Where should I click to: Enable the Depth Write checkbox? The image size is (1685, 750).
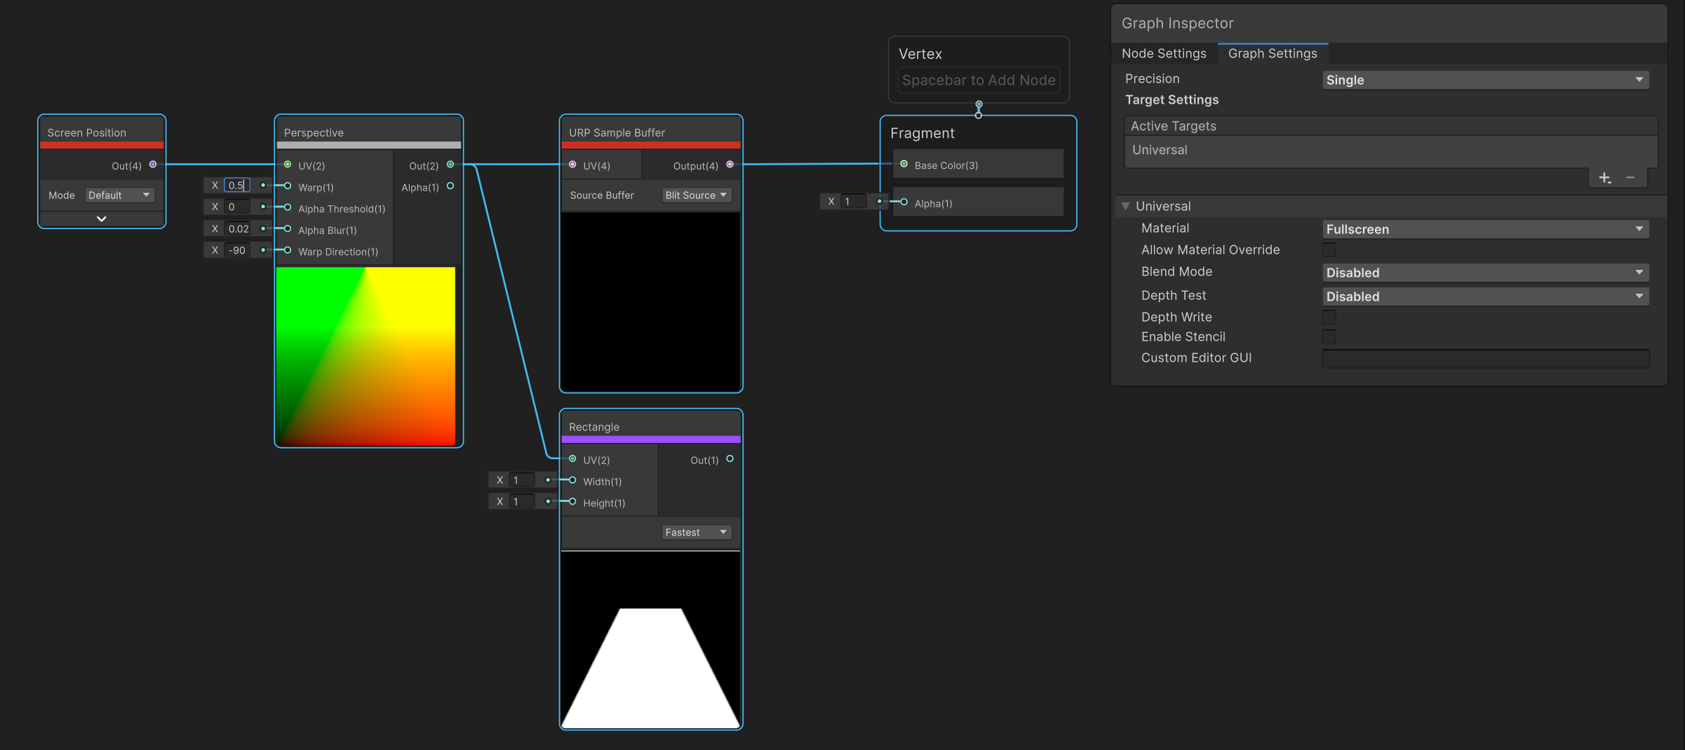pyautogui.click(x=1329, y=317)
